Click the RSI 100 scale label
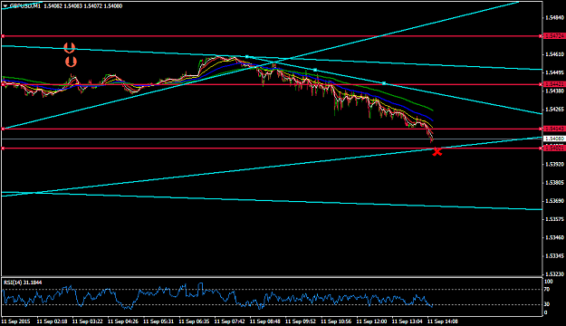The height and width of the screenshot is (326, 566). [548, 282]
